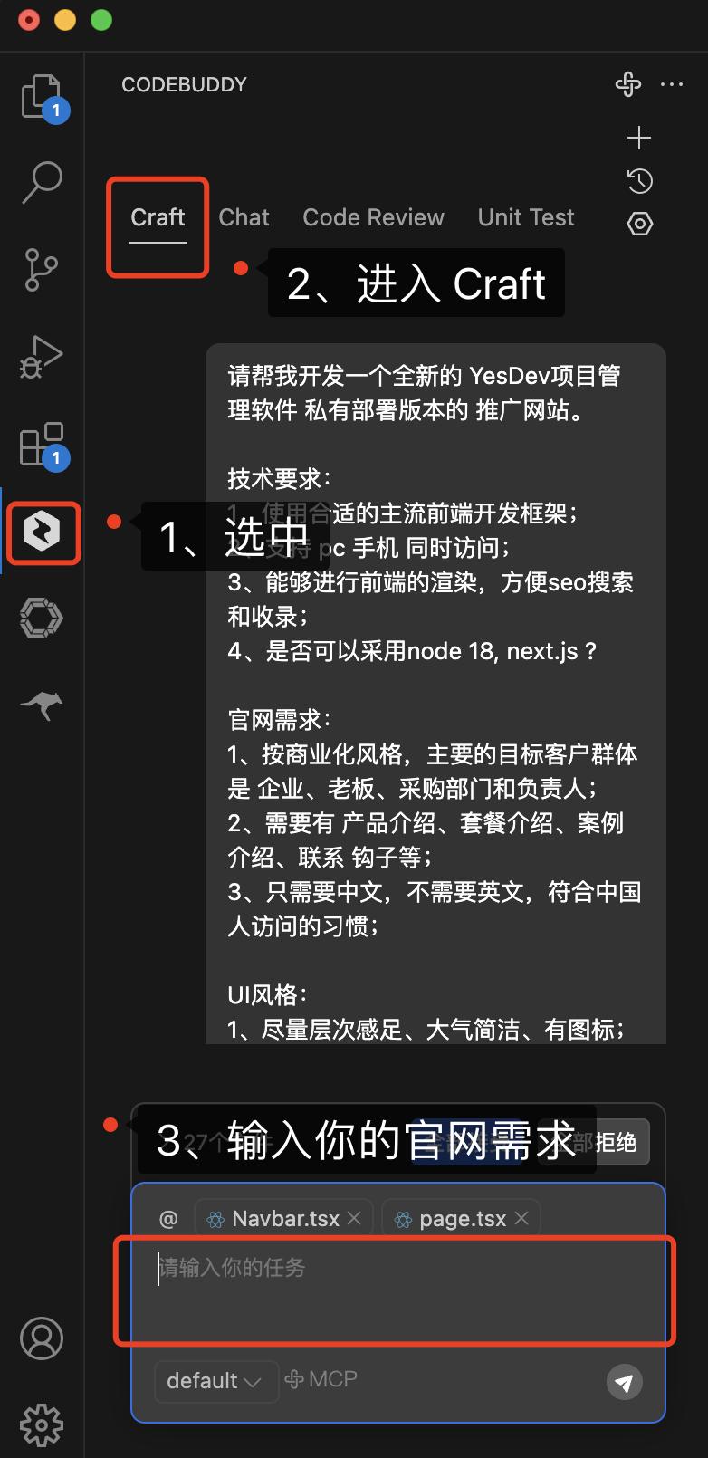The image size is (708, 1458).
Task: Open CodeBuddy hexagon settings icon
Action: [x=639, y=224]
